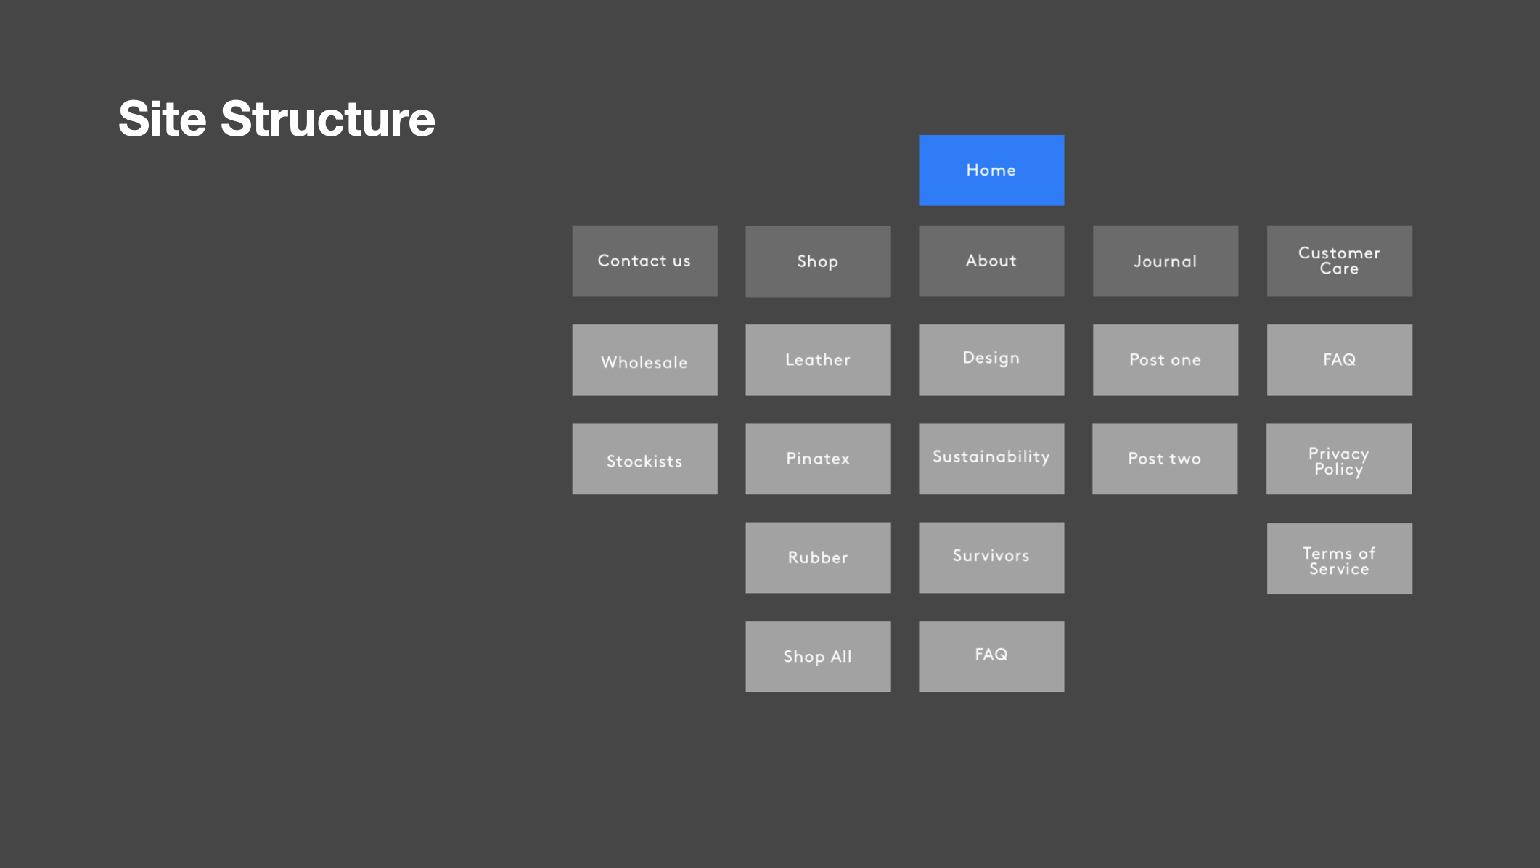Click the Privacy Policy box
1540x868 pixels.
[1339, 459]
